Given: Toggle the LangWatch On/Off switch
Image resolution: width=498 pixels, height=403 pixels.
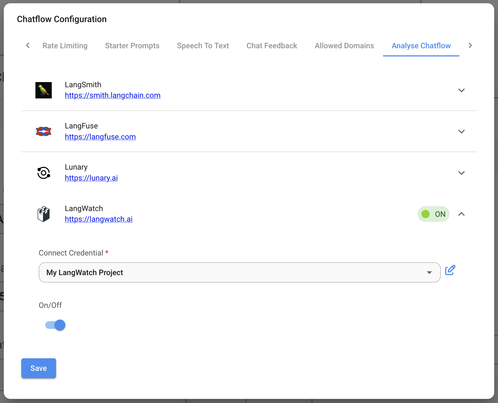Looking at the screenshot, I should [55, 325].
